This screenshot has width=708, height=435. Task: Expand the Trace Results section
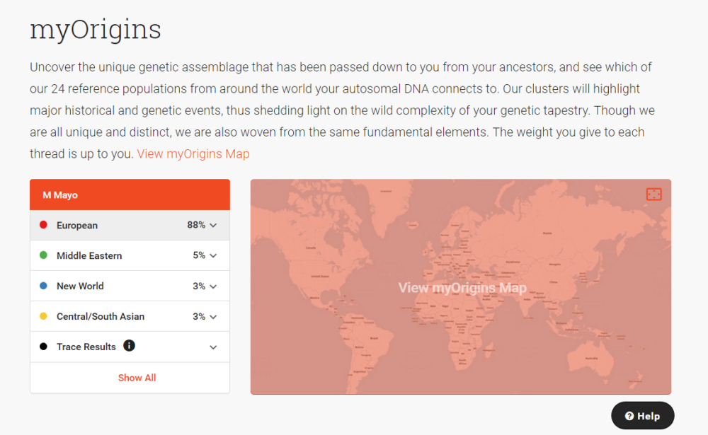pos(212,347)
